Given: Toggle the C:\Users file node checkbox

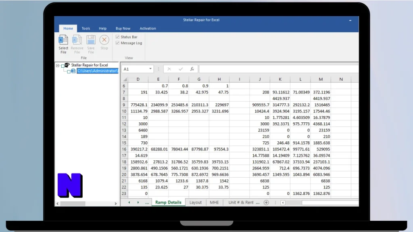Looking at the screenshot, I should pyautogui.click(x=69, y=72).
